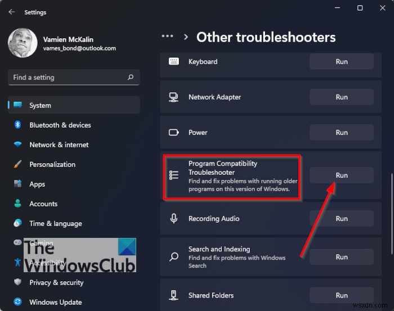This screenshot has width=394, height=311.
Task: Expand the breadcrumb ellipsis menu
Action: (167, 36)
